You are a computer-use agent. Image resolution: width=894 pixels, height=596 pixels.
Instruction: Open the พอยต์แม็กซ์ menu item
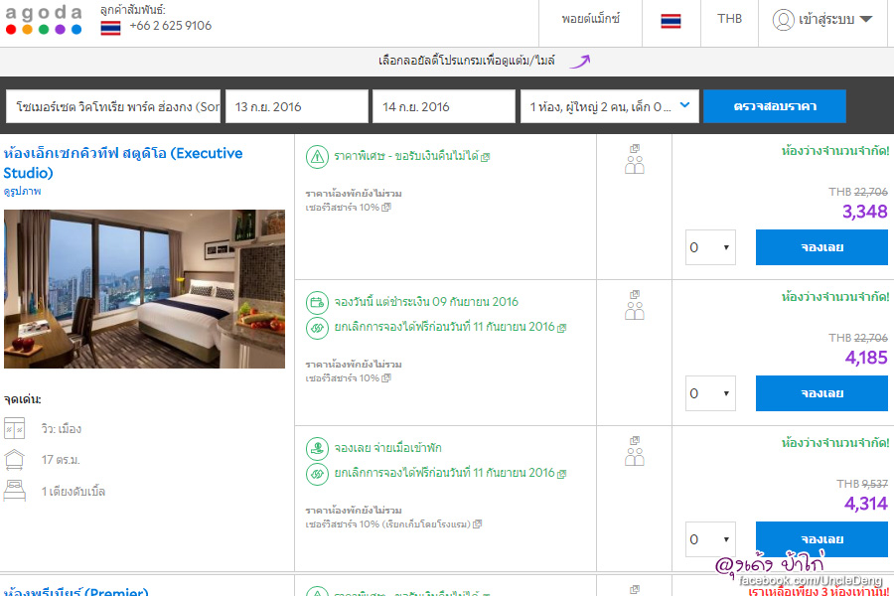click(x=590, y=19)
